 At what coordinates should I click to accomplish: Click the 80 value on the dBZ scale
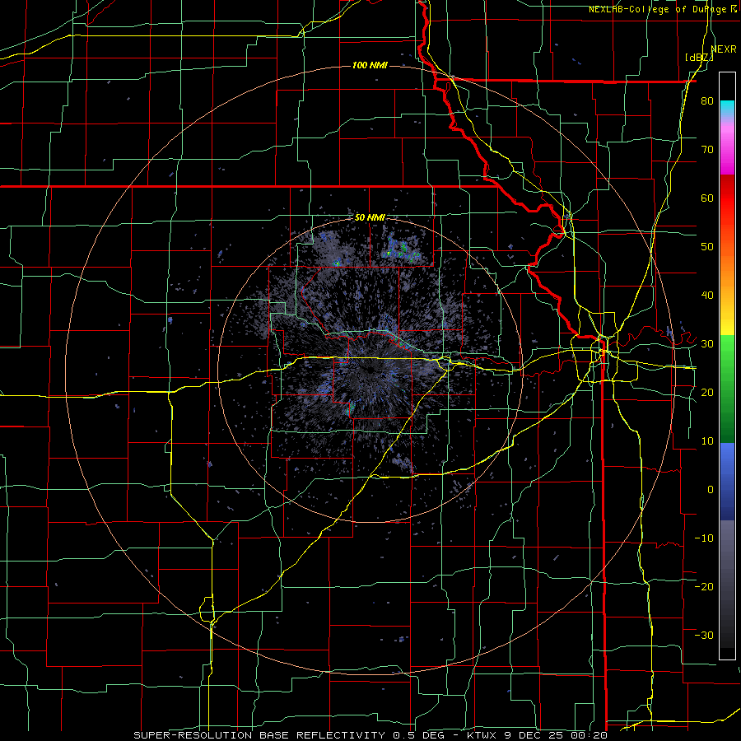pyautogui.click(x=707, y=101)
